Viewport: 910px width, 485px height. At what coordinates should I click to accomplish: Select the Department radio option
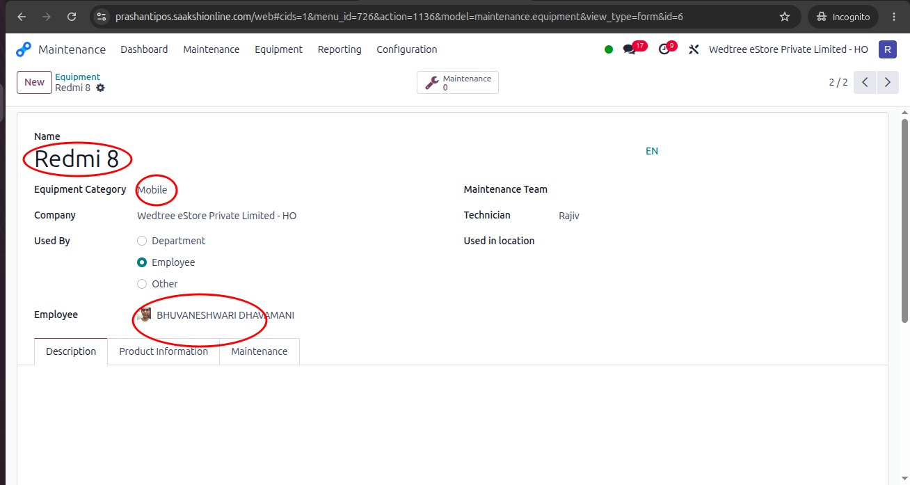pos(142,241)
